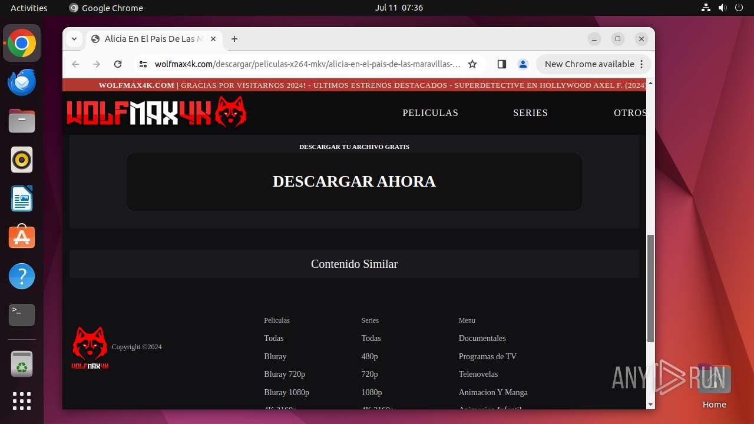Image resolution: width=754 pixels, height=424 pixels.
Task: Open the network status tray icon
Action: [x=706, y=8]
